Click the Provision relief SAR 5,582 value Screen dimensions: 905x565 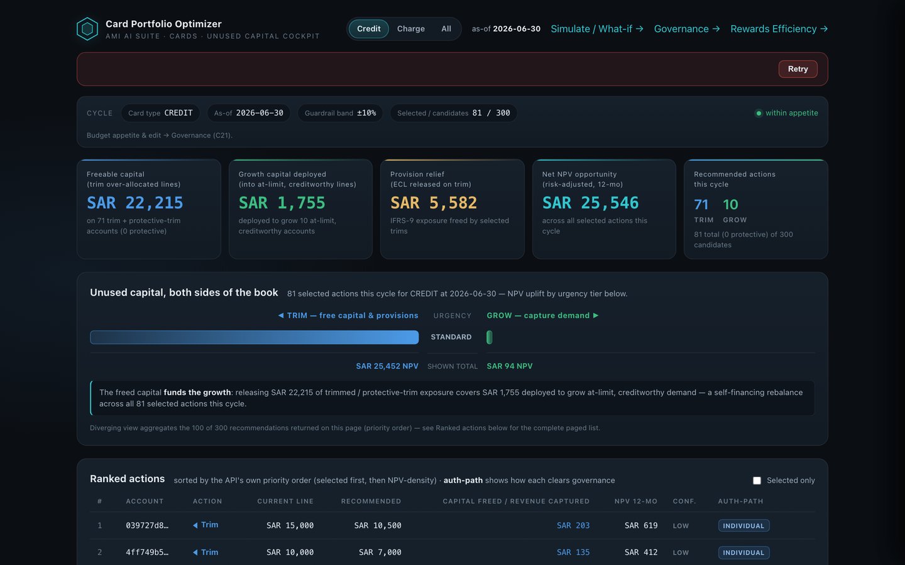pos(434,203)
